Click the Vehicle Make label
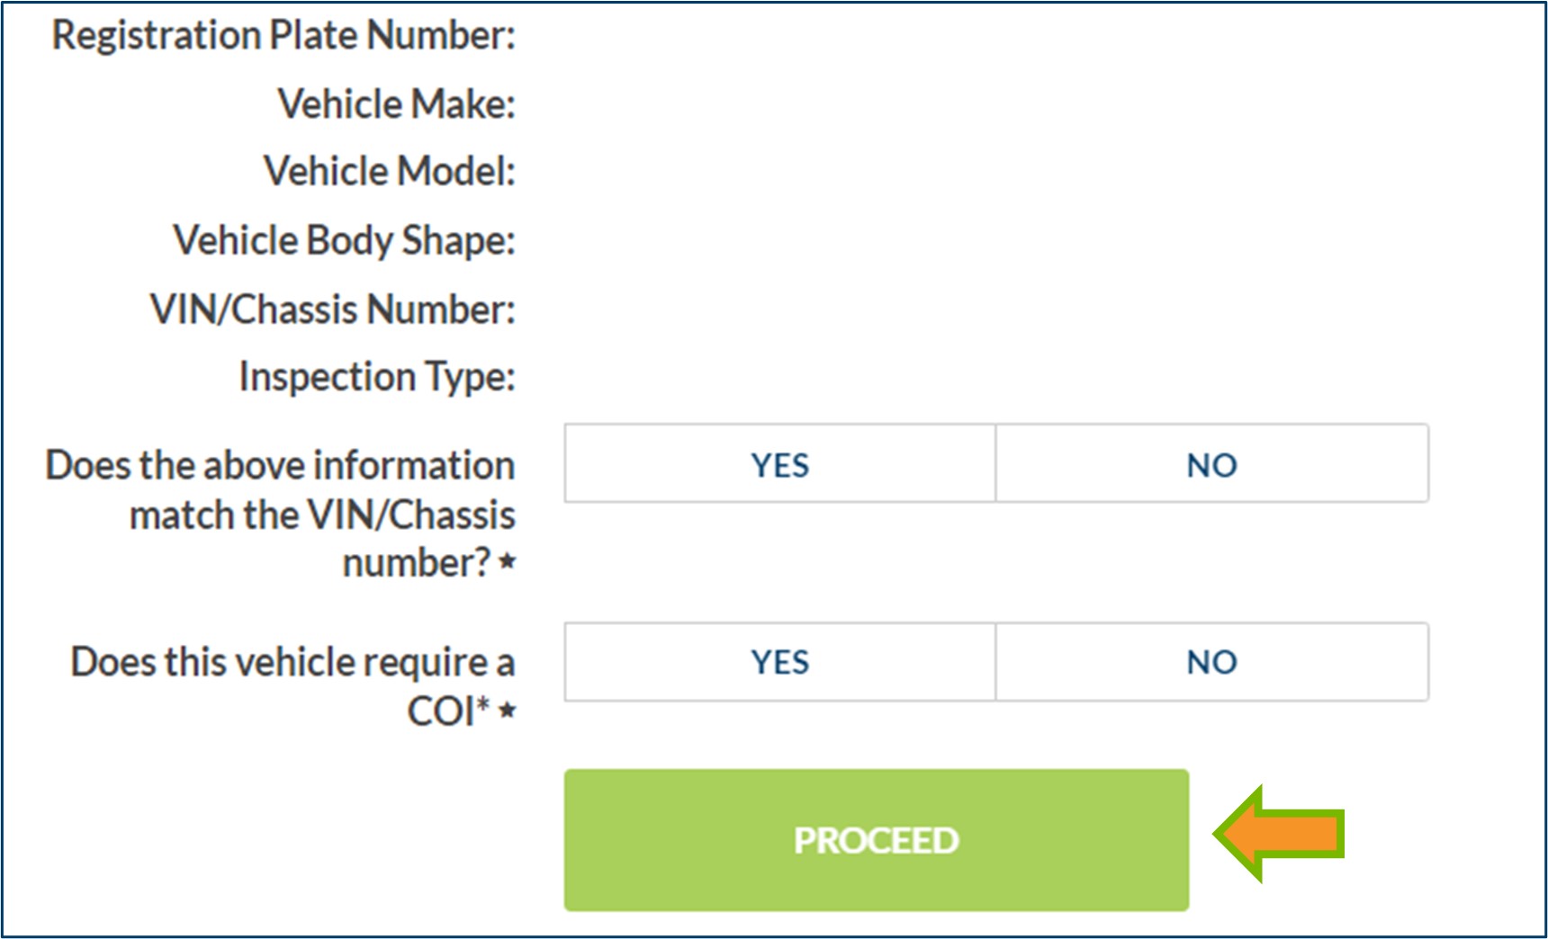 (396, 104)
